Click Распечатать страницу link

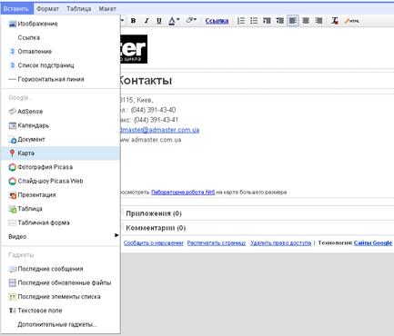pyautogui.click(x=217, y=243)
